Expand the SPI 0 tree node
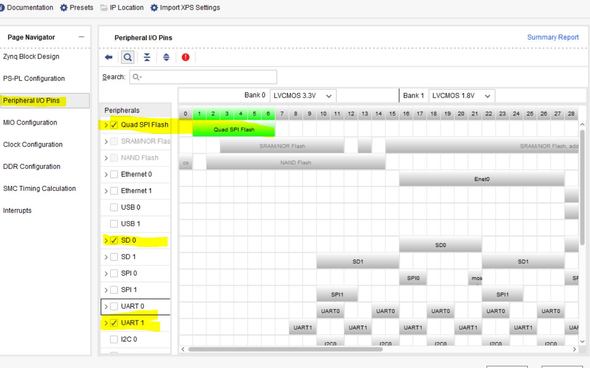Viewport: 590px width, 368px height. tap(106, 273)
